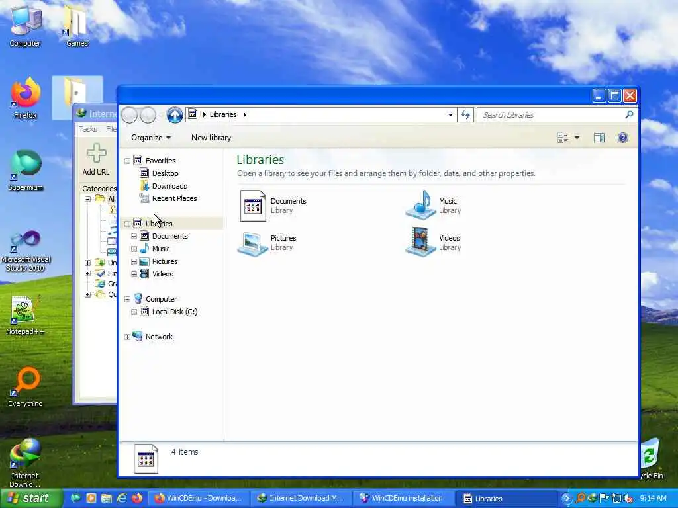678x508 pixels.
Task: Expand the Documents tree node
Action: [x=134, y=236]
